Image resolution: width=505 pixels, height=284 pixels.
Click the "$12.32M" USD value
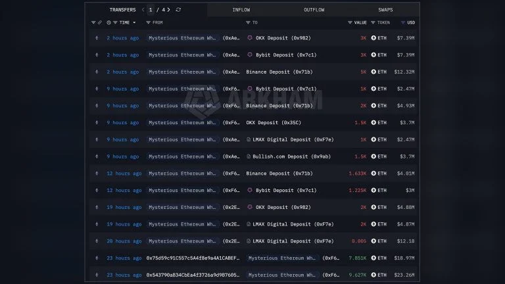[404, 72]
